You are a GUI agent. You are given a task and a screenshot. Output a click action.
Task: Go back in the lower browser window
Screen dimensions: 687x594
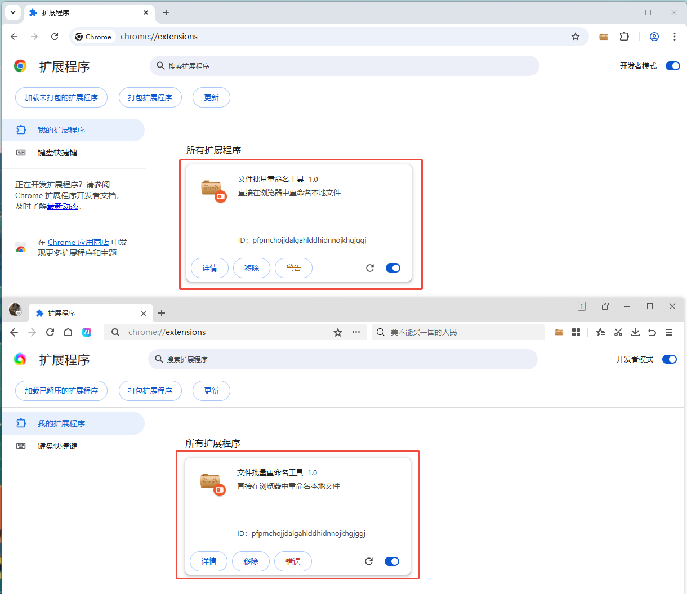(x=14, y=332)
